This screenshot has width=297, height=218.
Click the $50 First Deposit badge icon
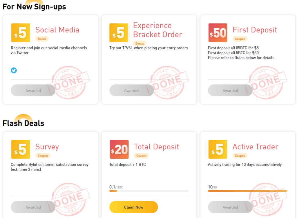(218, 32)
